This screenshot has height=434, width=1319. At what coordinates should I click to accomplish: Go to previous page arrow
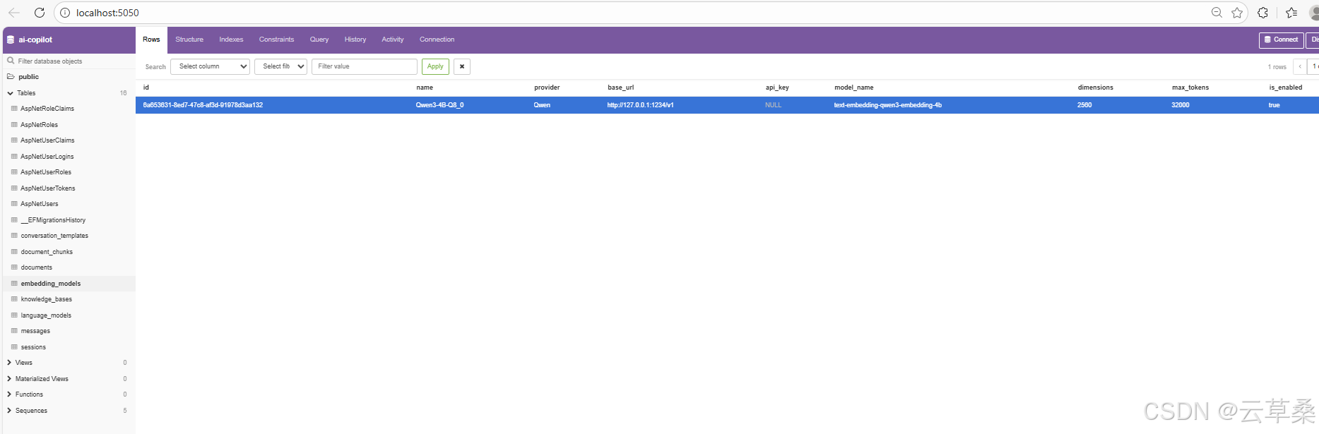pyautogui.click(x=1300, y=66)
